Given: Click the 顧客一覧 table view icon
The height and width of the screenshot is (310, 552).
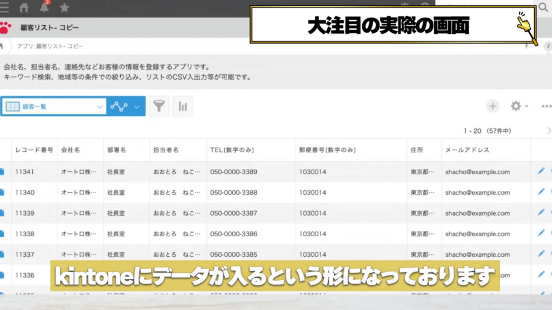Looking at the screenshot, I should point(13,107).
